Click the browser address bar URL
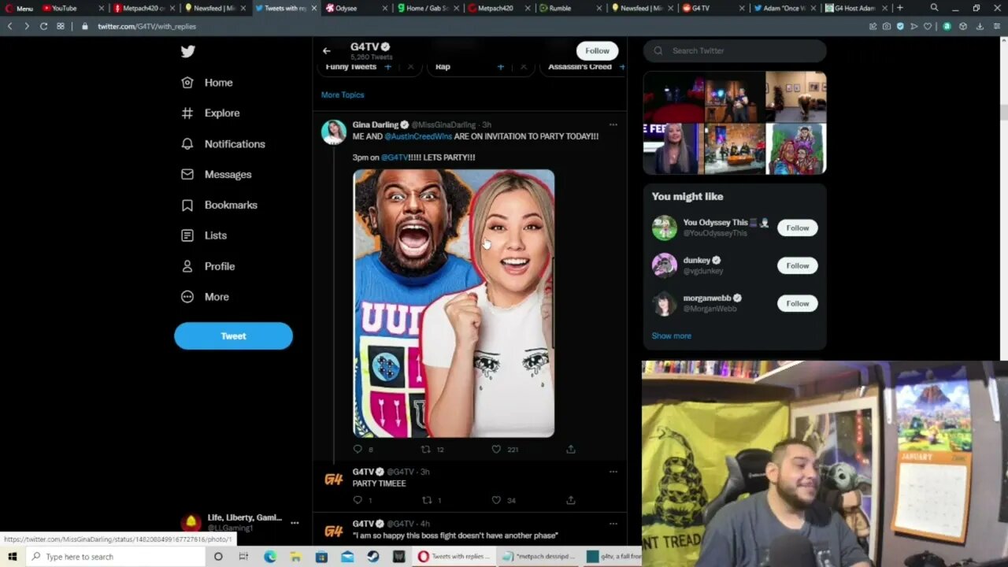 146,26
